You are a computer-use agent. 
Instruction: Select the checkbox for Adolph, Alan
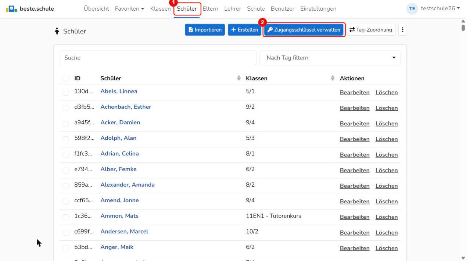point(65,139)
